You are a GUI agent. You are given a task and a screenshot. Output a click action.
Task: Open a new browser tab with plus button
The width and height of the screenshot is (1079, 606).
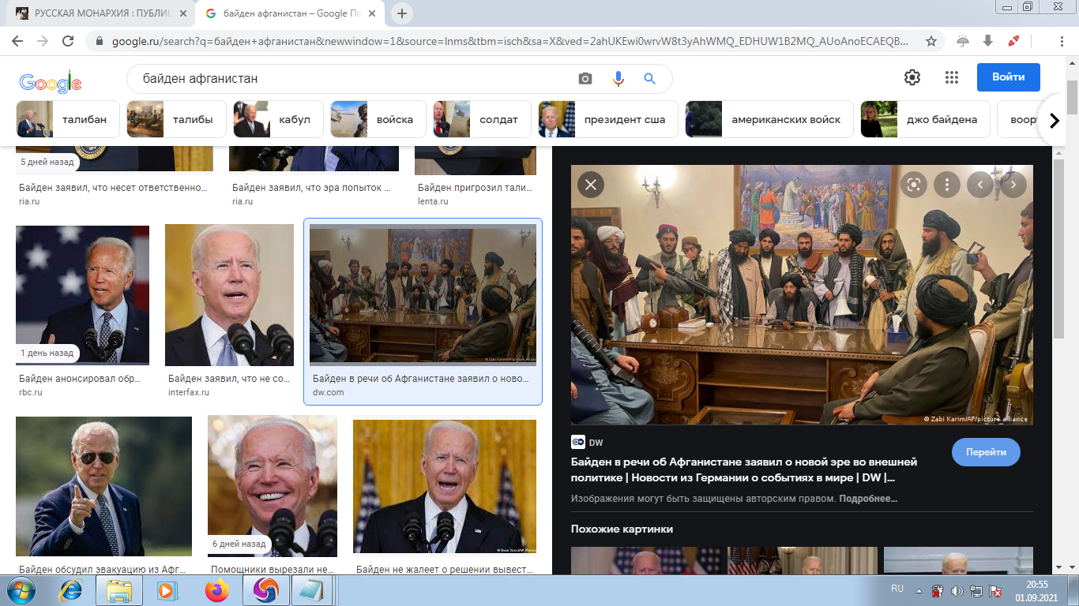point(402,13)
